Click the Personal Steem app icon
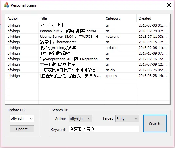175x148 pixels. [6, 5]
